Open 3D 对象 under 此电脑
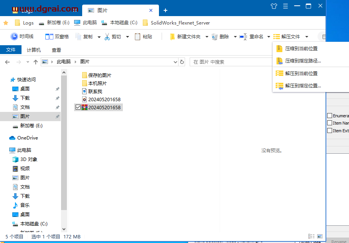Image resolution: width=349 pixels, height=243 pixels. (25, 159)
